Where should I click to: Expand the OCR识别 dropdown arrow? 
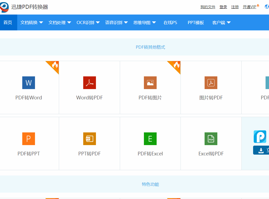tap(98, 22)
